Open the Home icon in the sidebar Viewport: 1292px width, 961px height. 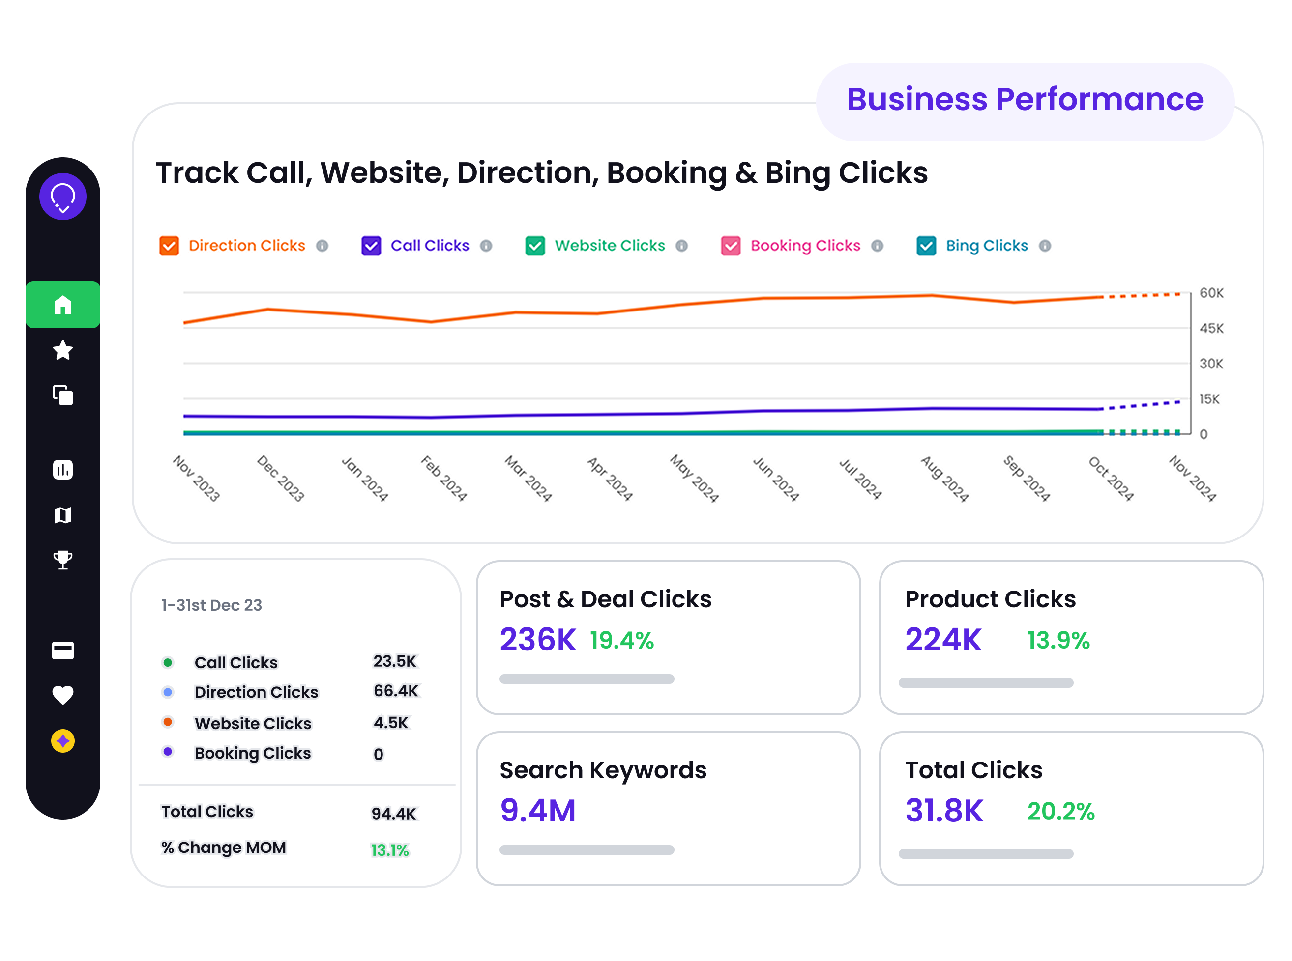tap(63, 305)
